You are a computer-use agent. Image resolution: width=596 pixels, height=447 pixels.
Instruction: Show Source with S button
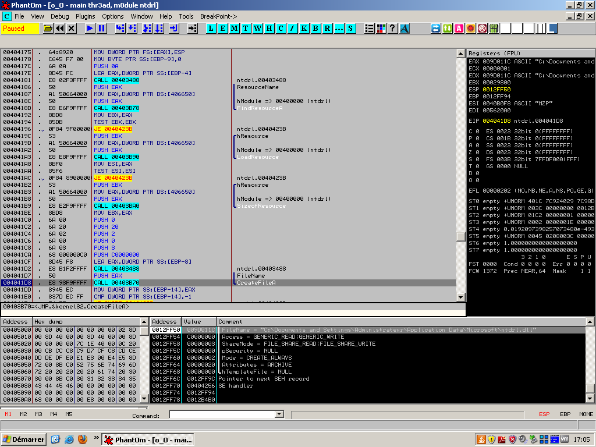click(x=350, y=29)
